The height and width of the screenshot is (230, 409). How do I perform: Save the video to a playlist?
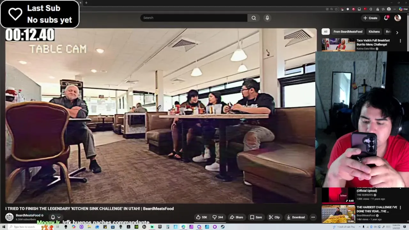256,217
